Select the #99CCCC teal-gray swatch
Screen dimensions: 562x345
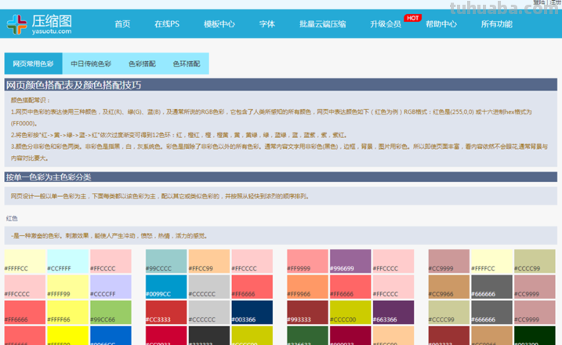(166, 261)
